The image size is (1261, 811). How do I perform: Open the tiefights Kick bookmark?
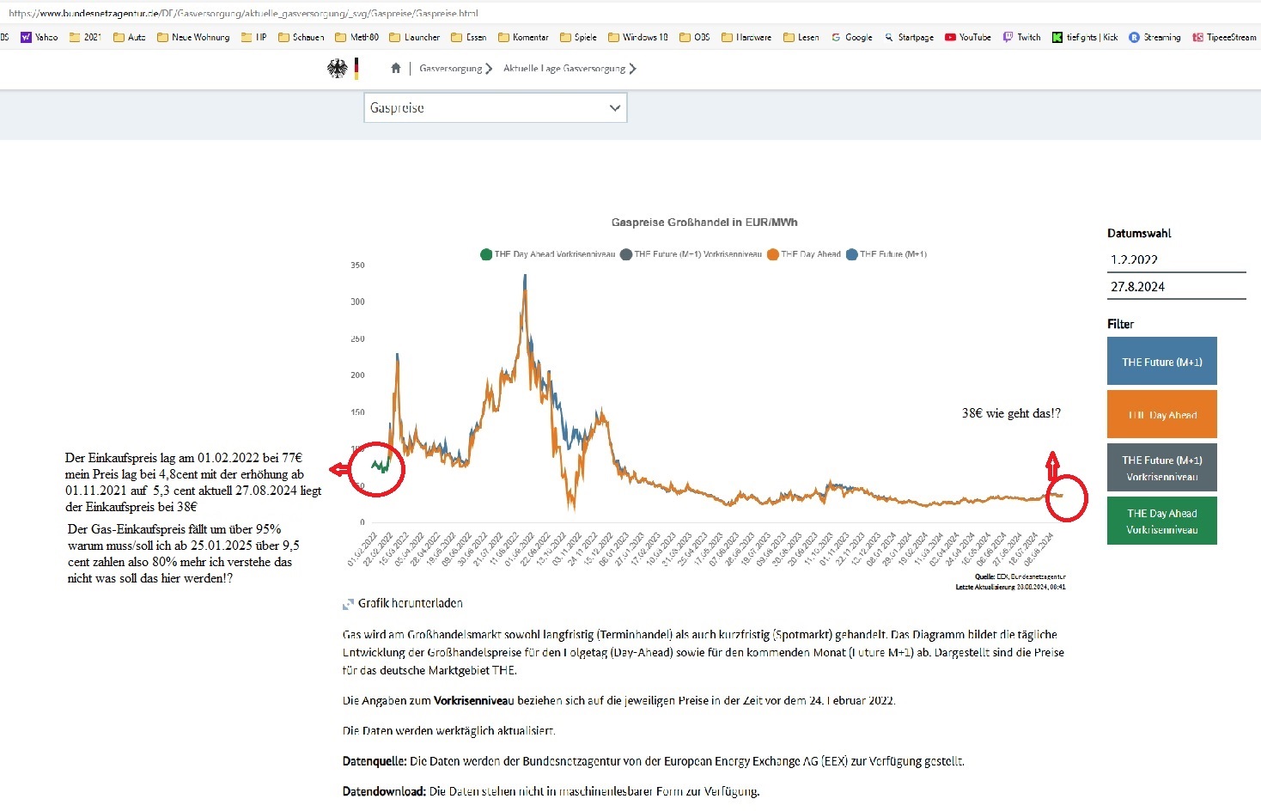pos(1085,37)
